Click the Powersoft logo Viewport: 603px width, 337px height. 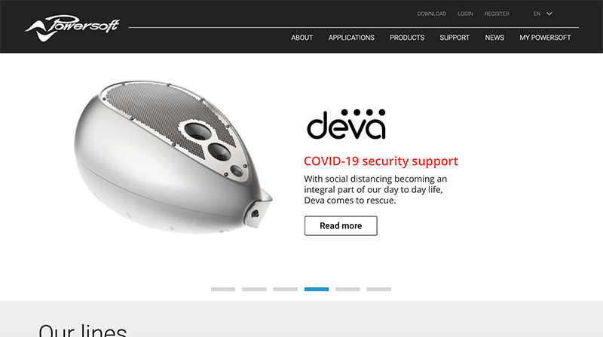(72, 28)
